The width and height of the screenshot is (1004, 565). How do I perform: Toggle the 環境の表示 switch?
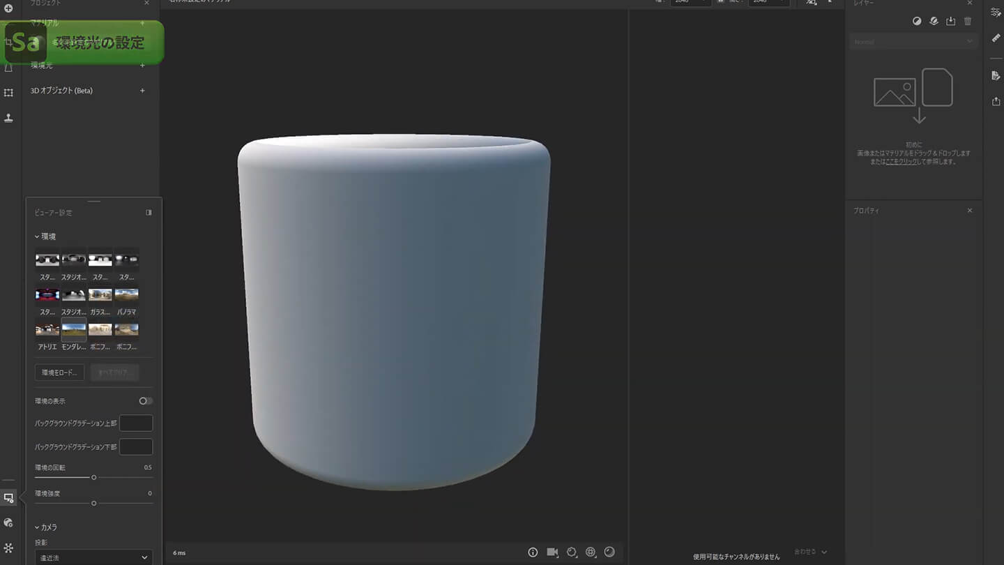[x=145, y=401]
